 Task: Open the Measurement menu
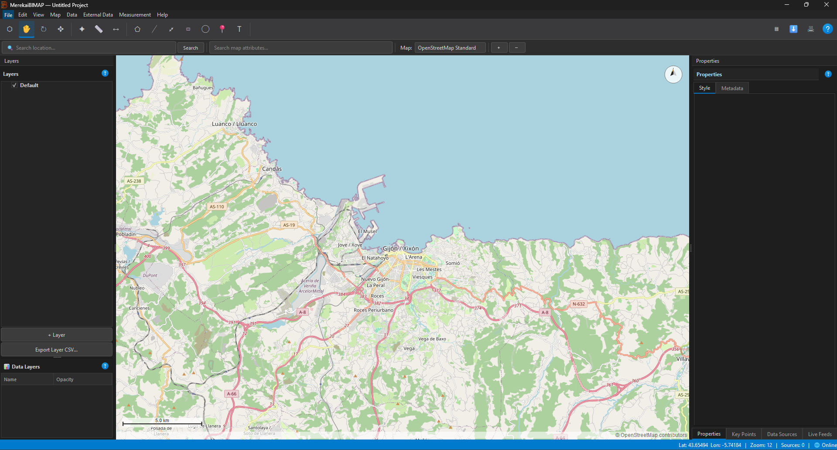135,15
